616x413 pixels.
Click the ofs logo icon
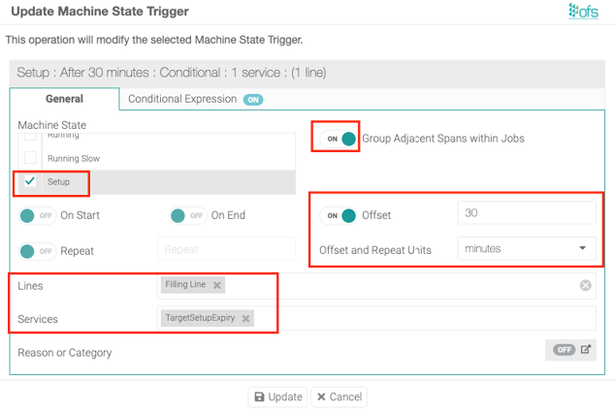pos(585,12)
